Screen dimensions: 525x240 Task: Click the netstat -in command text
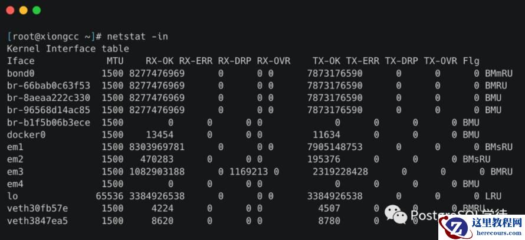point(137,37)
